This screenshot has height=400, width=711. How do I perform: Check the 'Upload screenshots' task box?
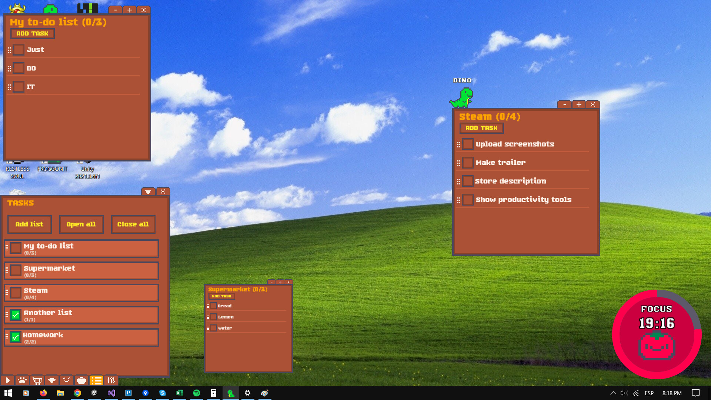[x=468, y=144]
